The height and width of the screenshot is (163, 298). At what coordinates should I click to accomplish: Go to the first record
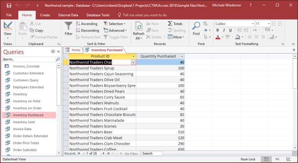click(x=79, y=153)
